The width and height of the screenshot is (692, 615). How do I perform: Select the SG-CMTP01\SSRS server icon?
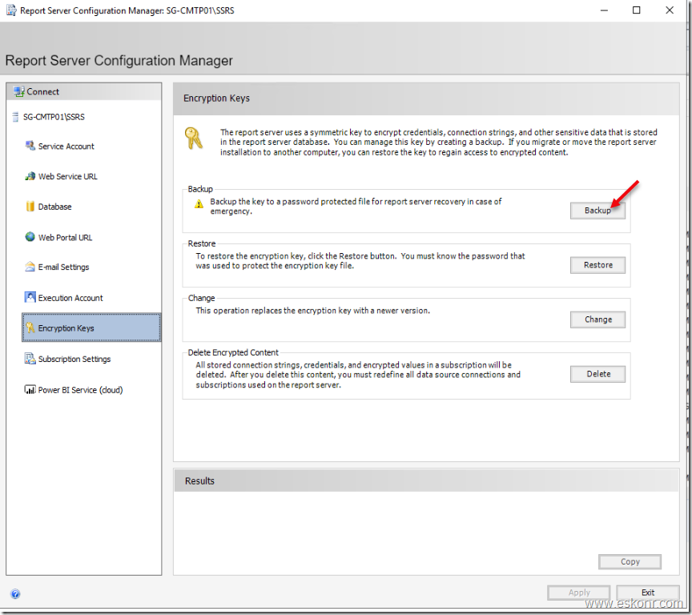pyautogui.click(x=15, y=117)
